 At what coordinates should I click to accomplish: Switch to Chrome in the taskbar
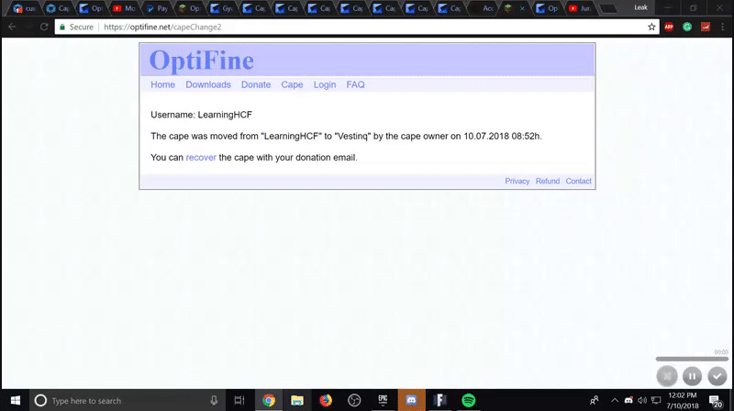click(268, 400)
